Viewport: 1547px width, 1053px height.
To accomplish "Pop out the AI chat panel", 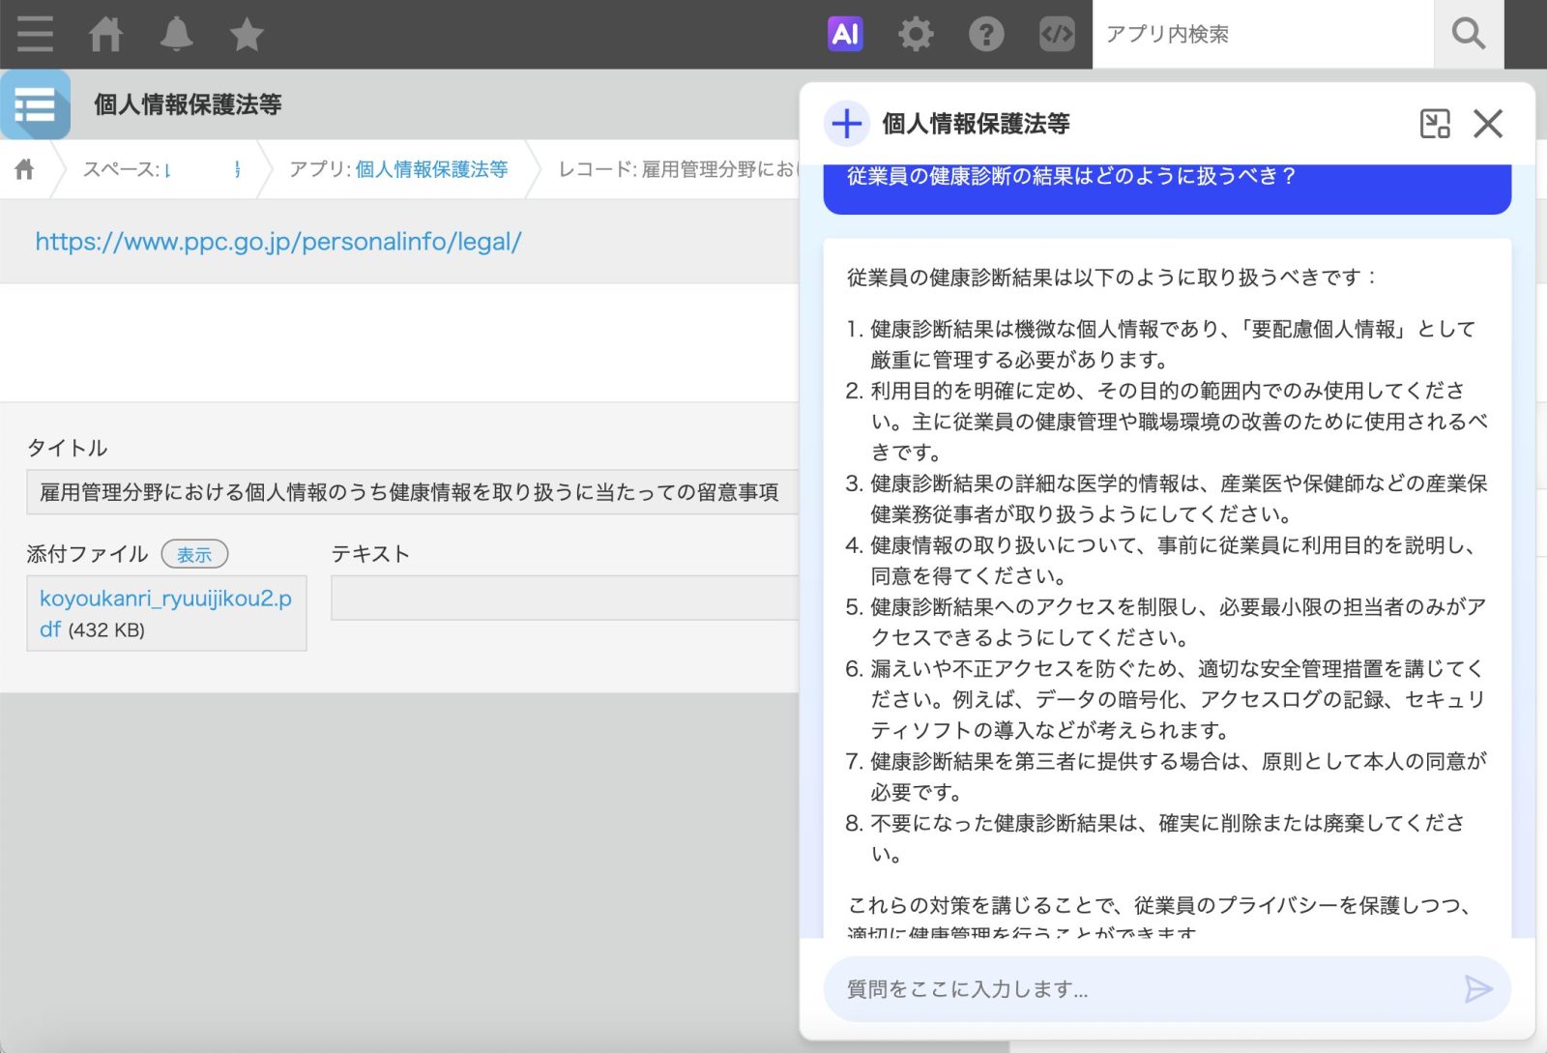I will point(1435,124).
